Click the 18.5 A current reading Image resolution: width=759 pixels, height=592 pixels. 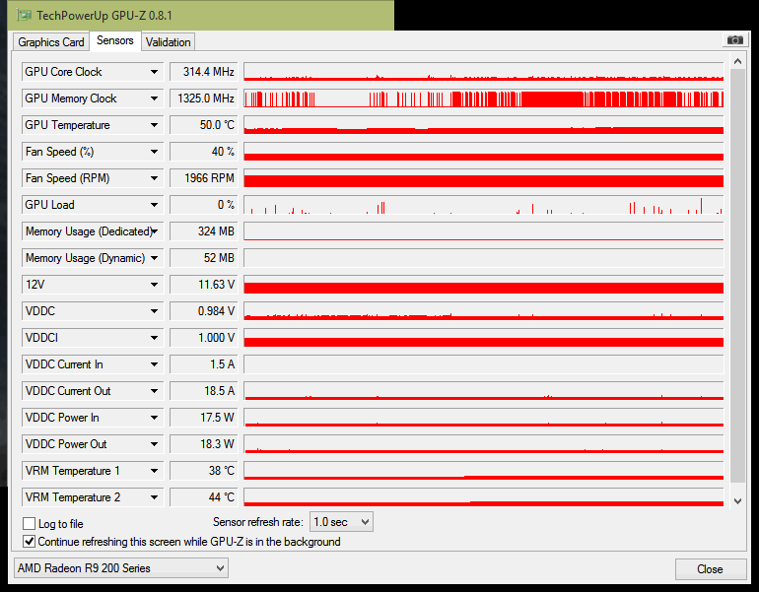(x=204, y=391)
